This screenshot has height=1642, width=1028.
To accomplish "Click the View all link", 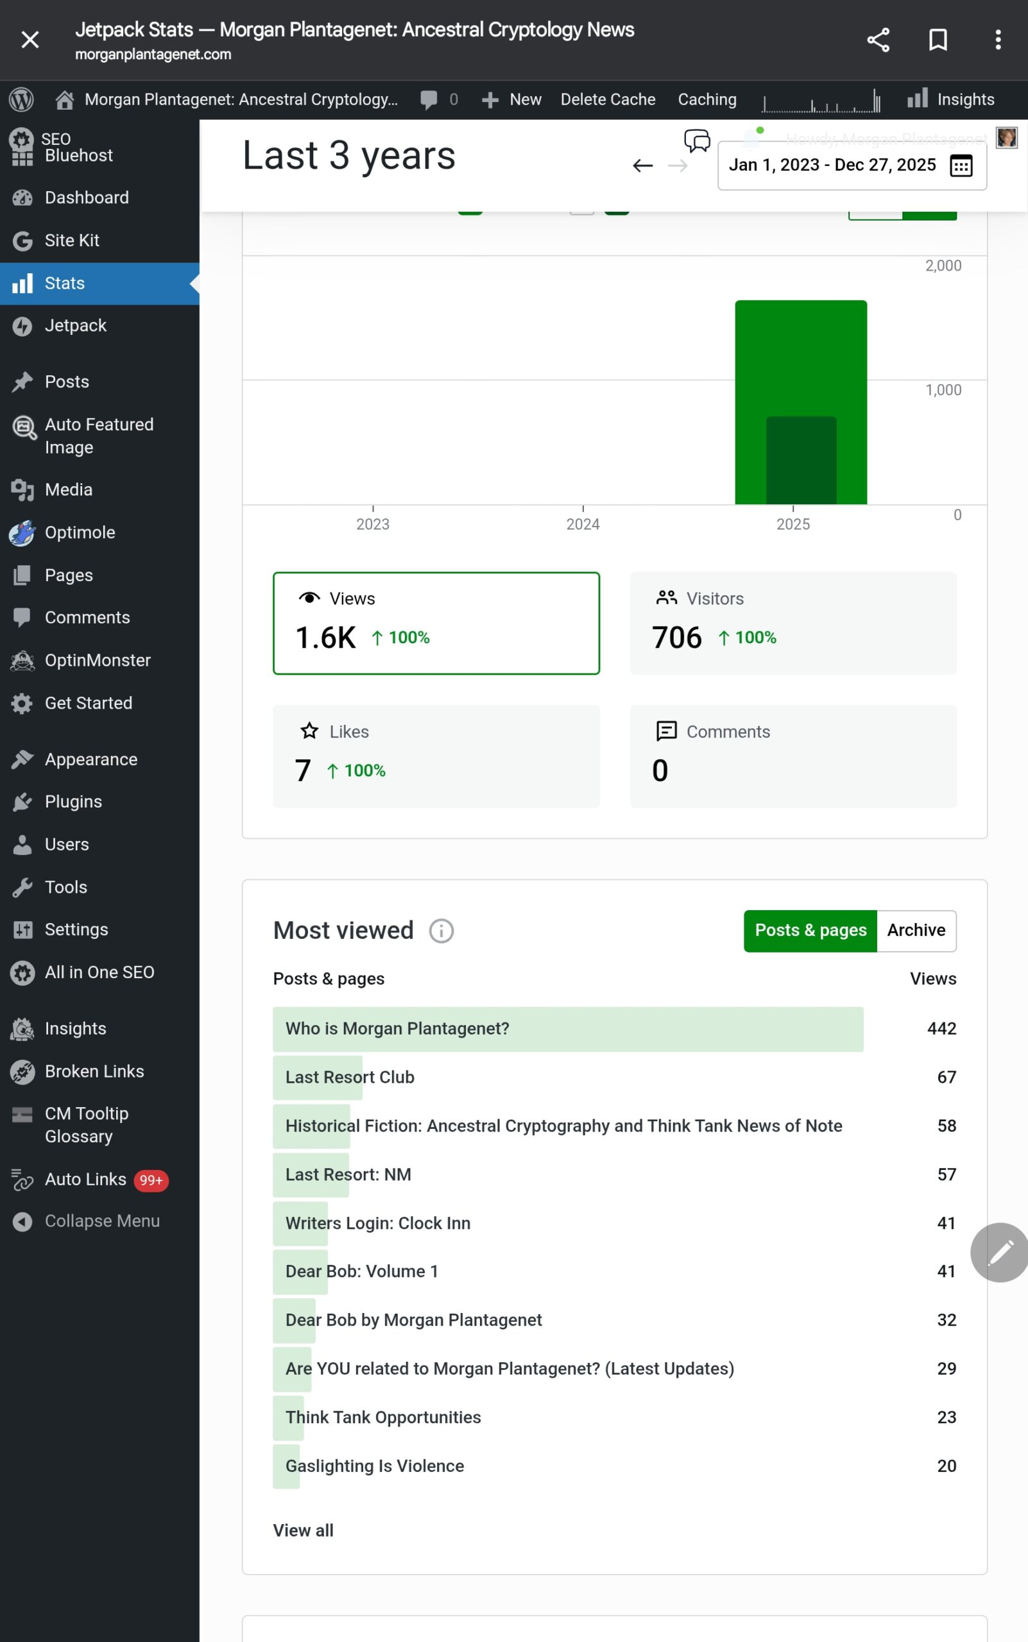I will click(x=304, y=1530).
